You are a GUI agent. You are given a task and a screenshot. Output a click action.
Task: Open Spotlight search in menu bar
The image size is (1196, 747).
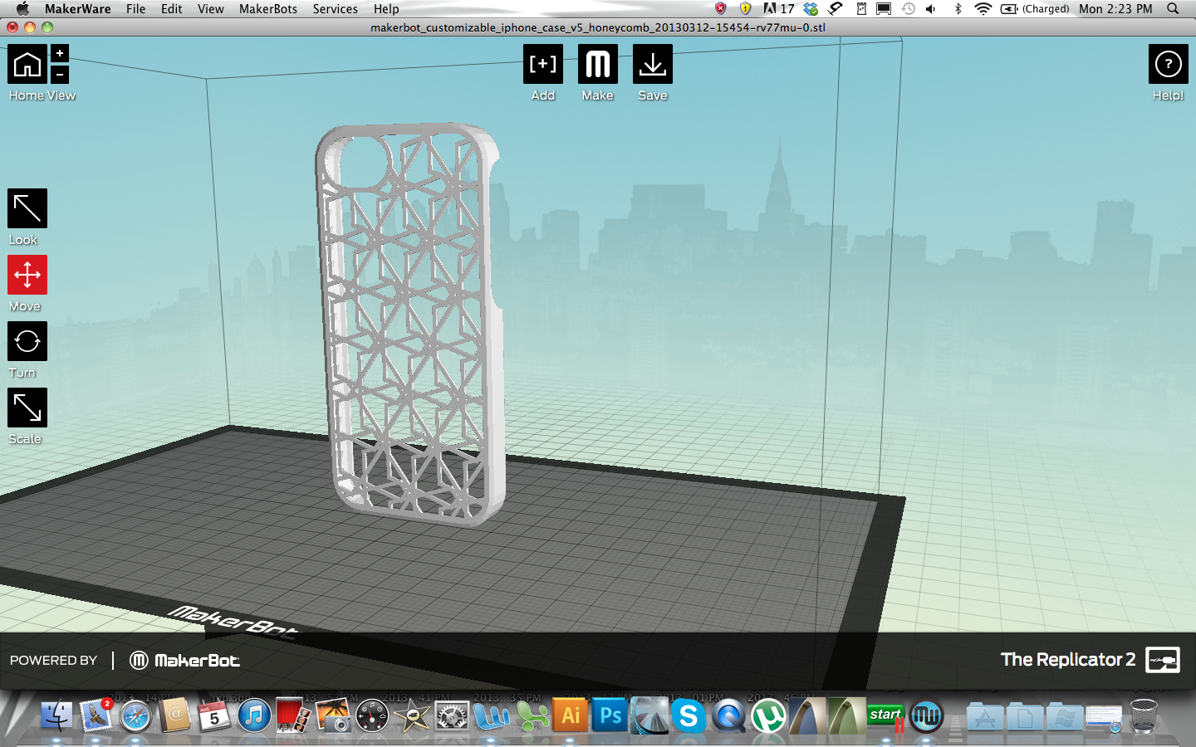[1173, 9]
